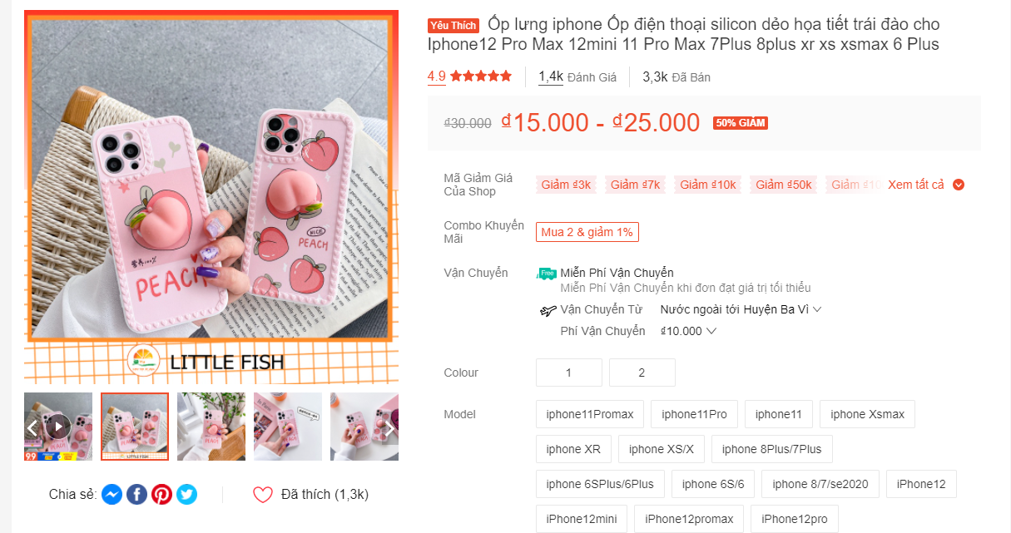Viewport: 1011px width, 533px height.
Task: Share product on Facebook
Action: click(137, 495)
